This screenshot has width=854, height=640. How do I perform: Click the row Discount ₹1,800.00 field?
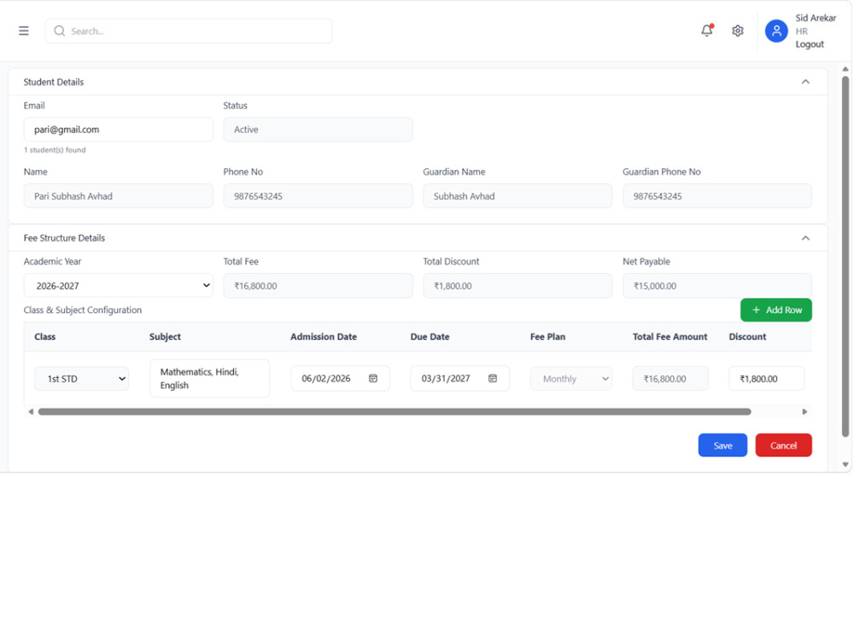[x=767, y=379]
